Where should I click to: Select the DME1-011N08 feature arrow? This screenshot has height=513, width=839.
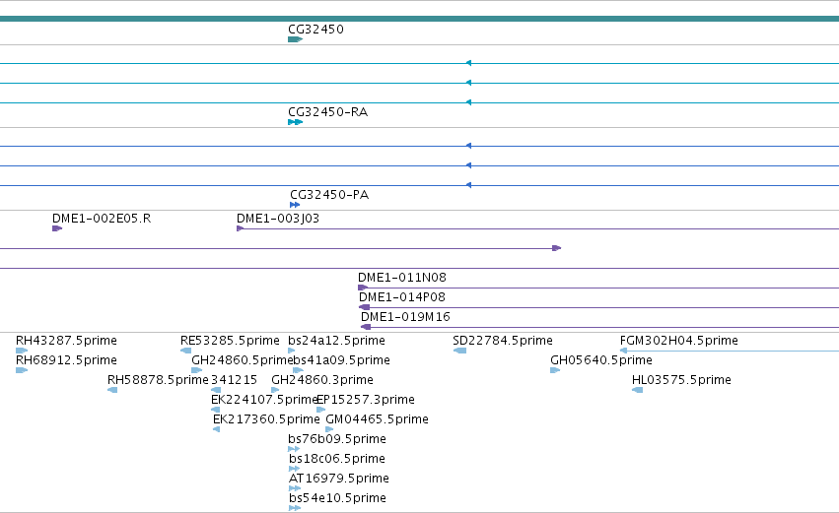tap(363, 289)
